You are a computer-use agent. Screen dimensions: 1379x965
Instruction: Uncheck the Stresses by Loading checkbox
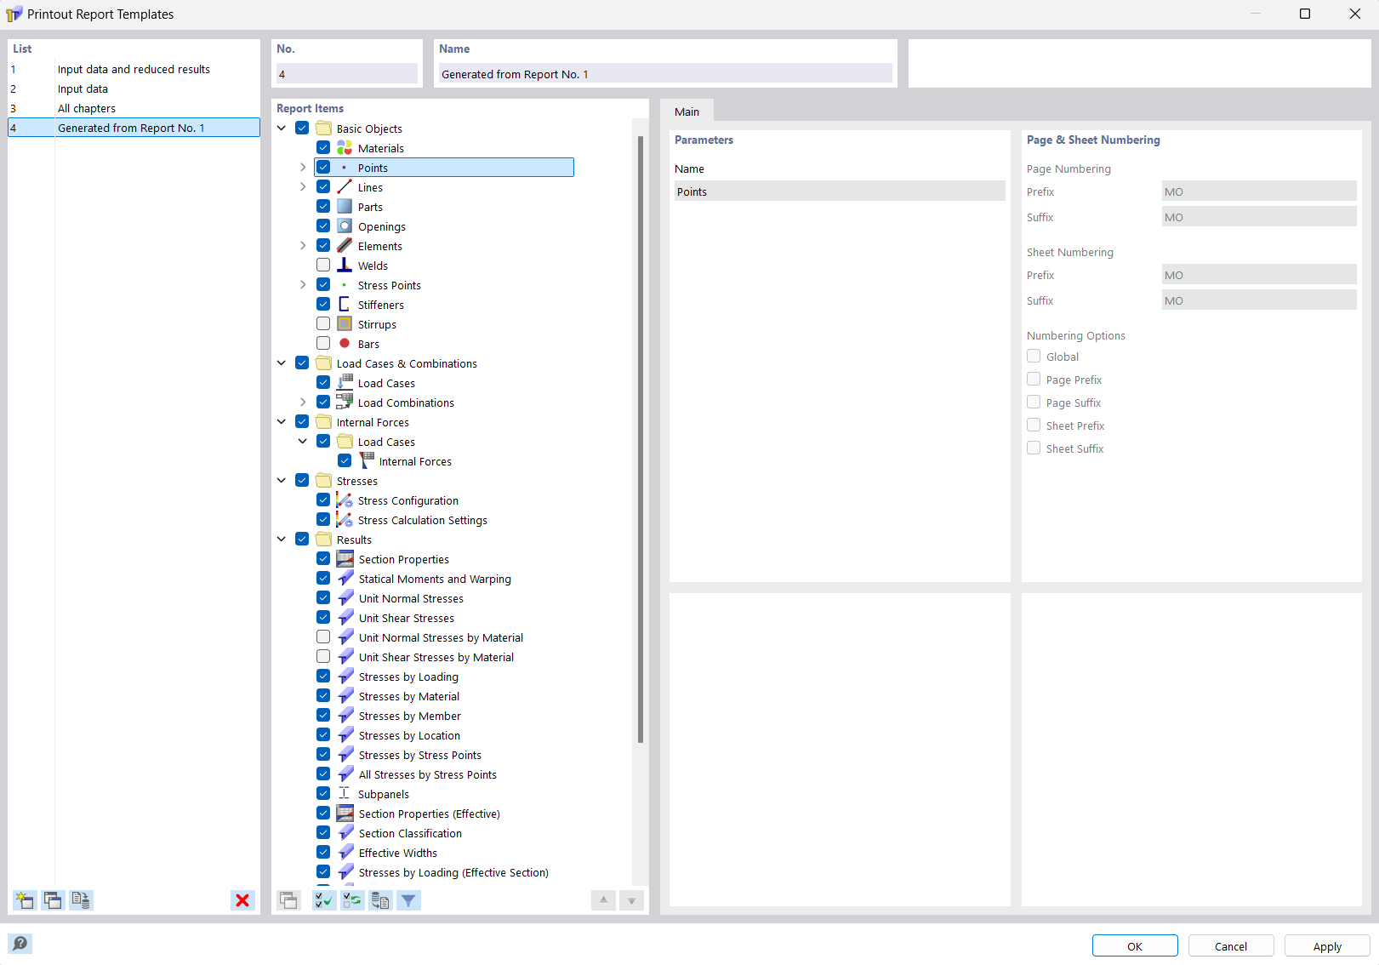click(323, 677)
